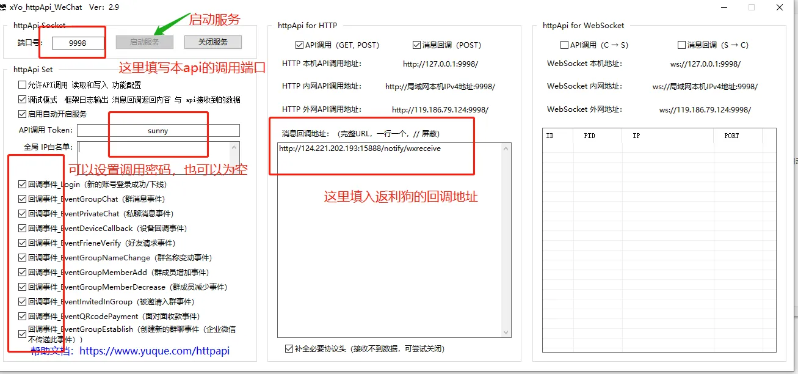This screenshot has height=374, width=798.
Task: Toggle 允许API调用 读取和写入 checkbox
Action: [x=23, y=85]
